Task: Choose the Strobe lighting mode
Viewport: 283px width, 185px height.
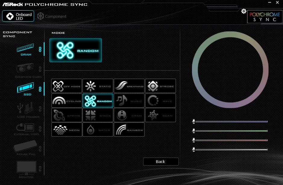Action: 160,86
